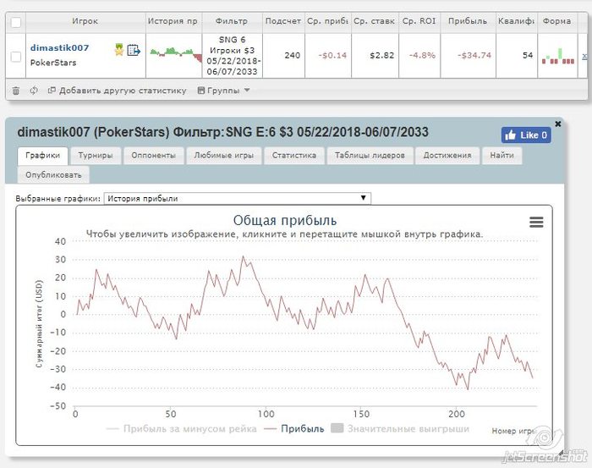Switch to the Любимые игры tab
592x468 pixels.
point(224,156)
